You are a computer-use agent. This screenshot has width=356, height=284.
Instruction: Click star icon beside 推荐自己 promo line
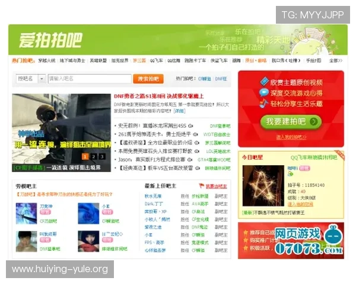245,233
